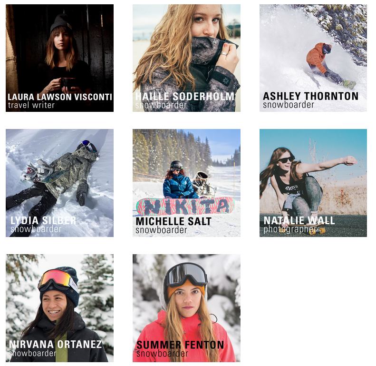Image resolution: width=376 pixels, height=366 pixels.
Task: Click the name Michelle Salt
Action: point(174,221)
